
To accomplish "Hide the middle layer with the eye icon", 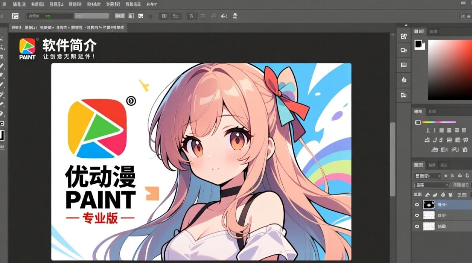I will 417,215.
